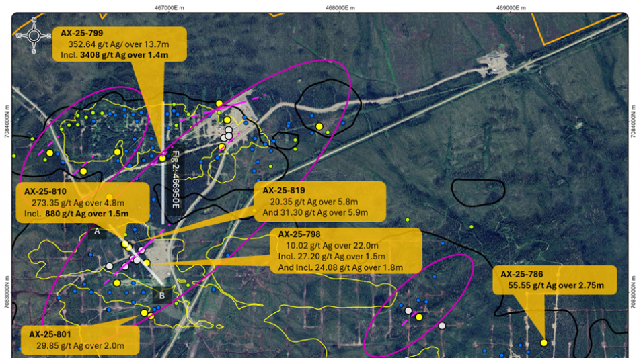This screenshot has height=358, width=639.
Task: Select the section endpoint marker labeled B
Action: (162, 294)
